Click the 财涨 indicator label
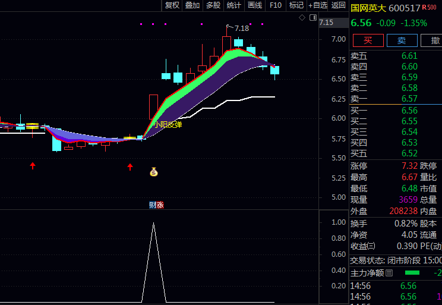Screen dimensions: 442x305 (x=156, y=205)
